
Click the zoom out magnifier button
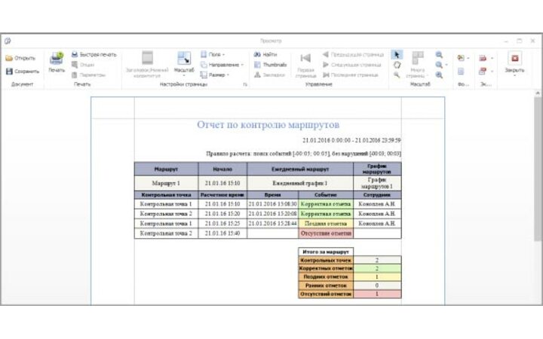[438, 54]
